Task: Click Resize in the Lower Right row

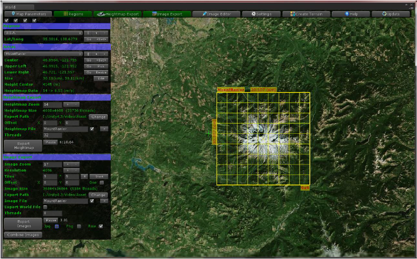Action: pos(101,72)
